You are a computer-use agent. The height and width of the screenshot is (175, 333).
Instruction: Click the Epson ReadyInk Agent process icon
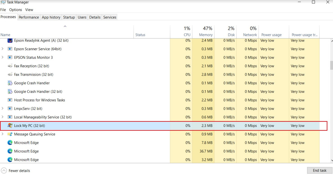pos(10,40)
